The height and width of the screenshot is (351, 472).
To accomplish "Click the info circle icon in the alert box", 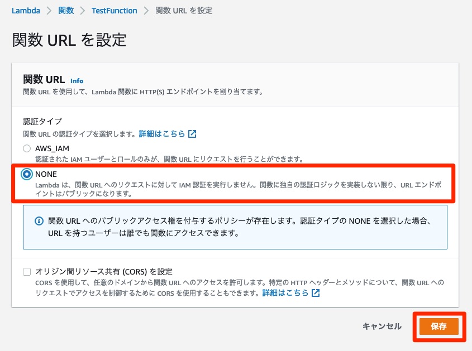I will (x=39, y=221).
